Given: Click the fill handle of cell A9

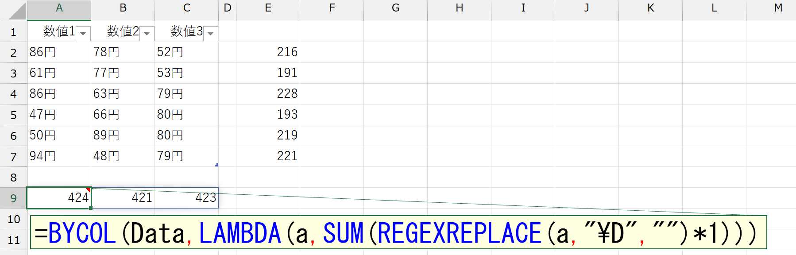Looking at the screenshot, I should click(x=91, y=208).
